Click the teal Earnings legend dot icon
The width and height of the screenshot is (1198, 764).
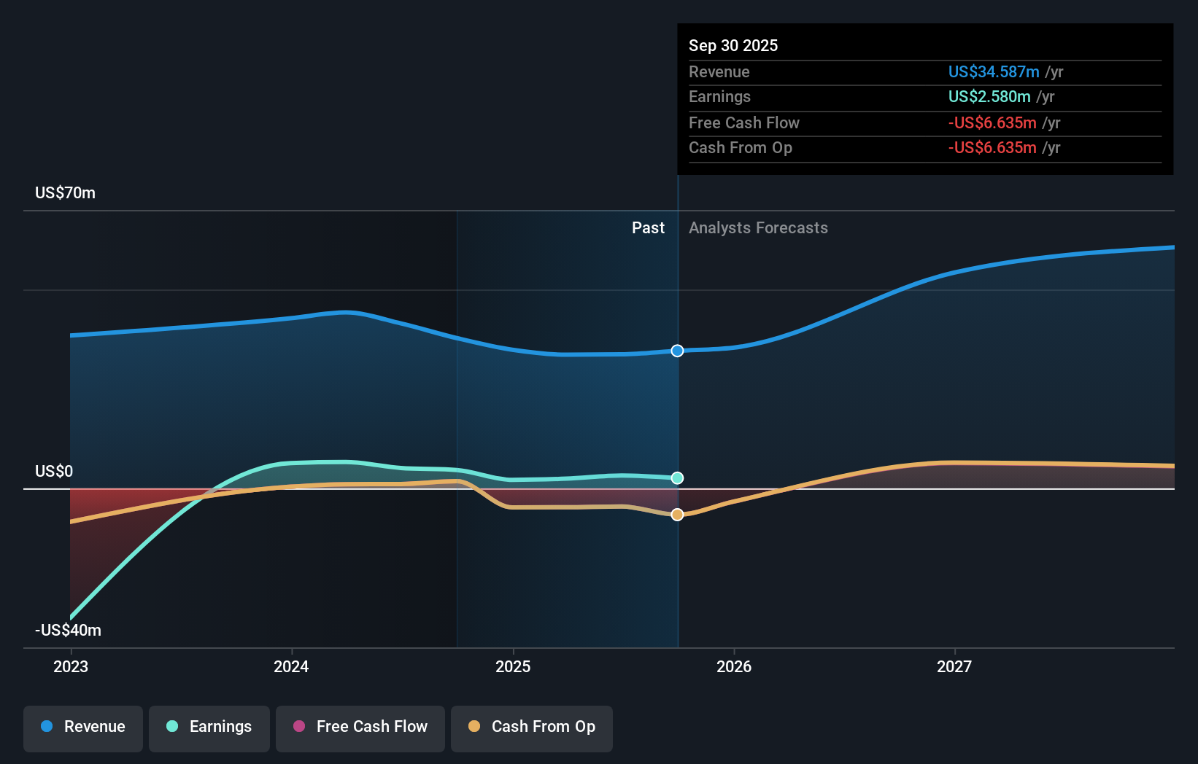171,727
